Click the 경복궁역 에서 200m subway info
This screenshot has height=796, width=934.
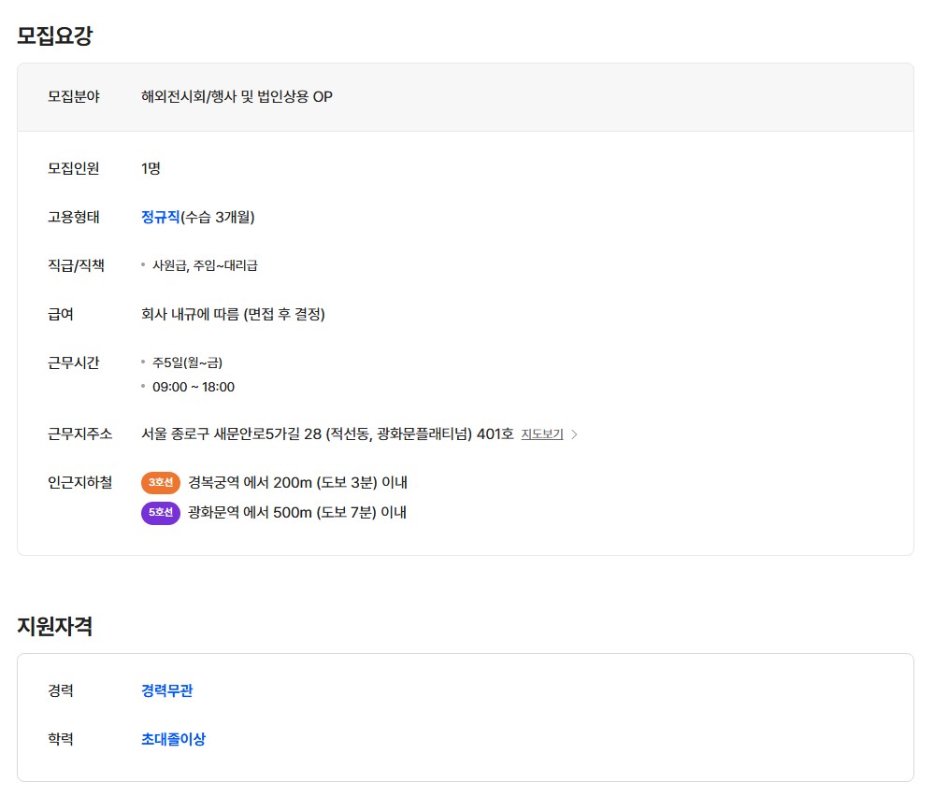click(297, 483)
